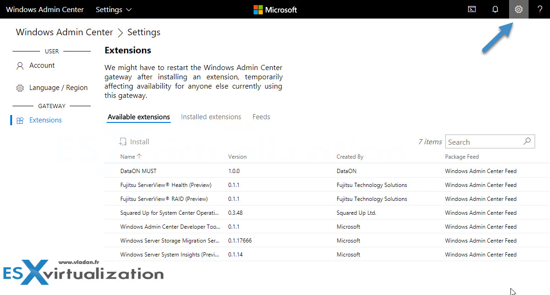Click the 7 items count label
Image resolution: width=550 pixels, height=295 pixels.
click(430, 141)
